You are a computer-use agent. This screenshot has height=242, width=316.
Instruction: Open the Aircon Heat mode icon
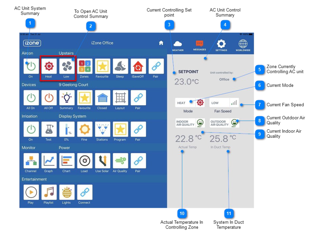point(49,66)
